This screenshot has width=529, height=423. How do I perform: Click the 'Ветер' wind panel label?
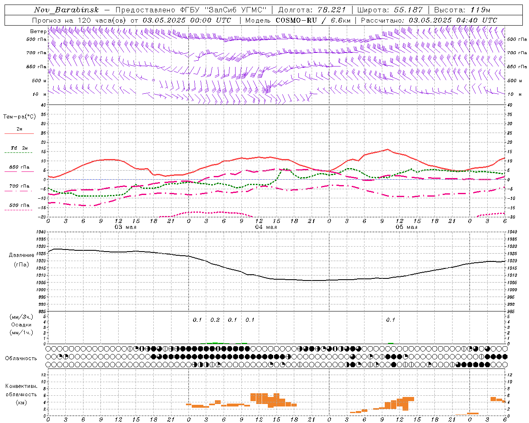(38, 31)
